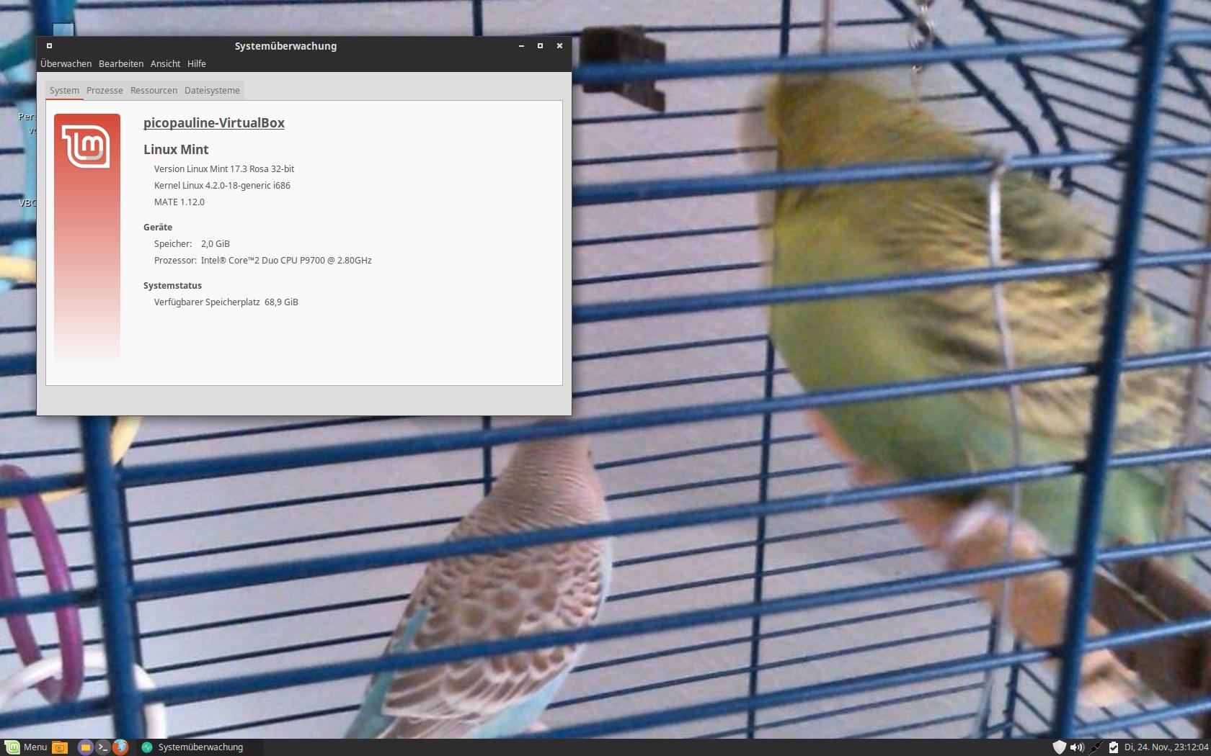Click the date and time clock

(1166, 747)
